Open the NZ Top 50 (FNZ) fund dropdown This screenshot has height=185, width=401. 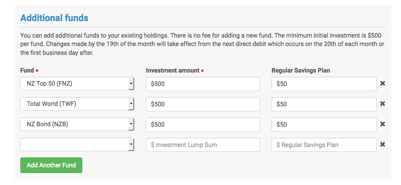click(x=77, y=83)
